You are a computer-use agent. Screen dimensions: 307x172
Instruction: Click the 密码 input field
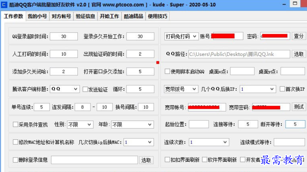(275, 36)
